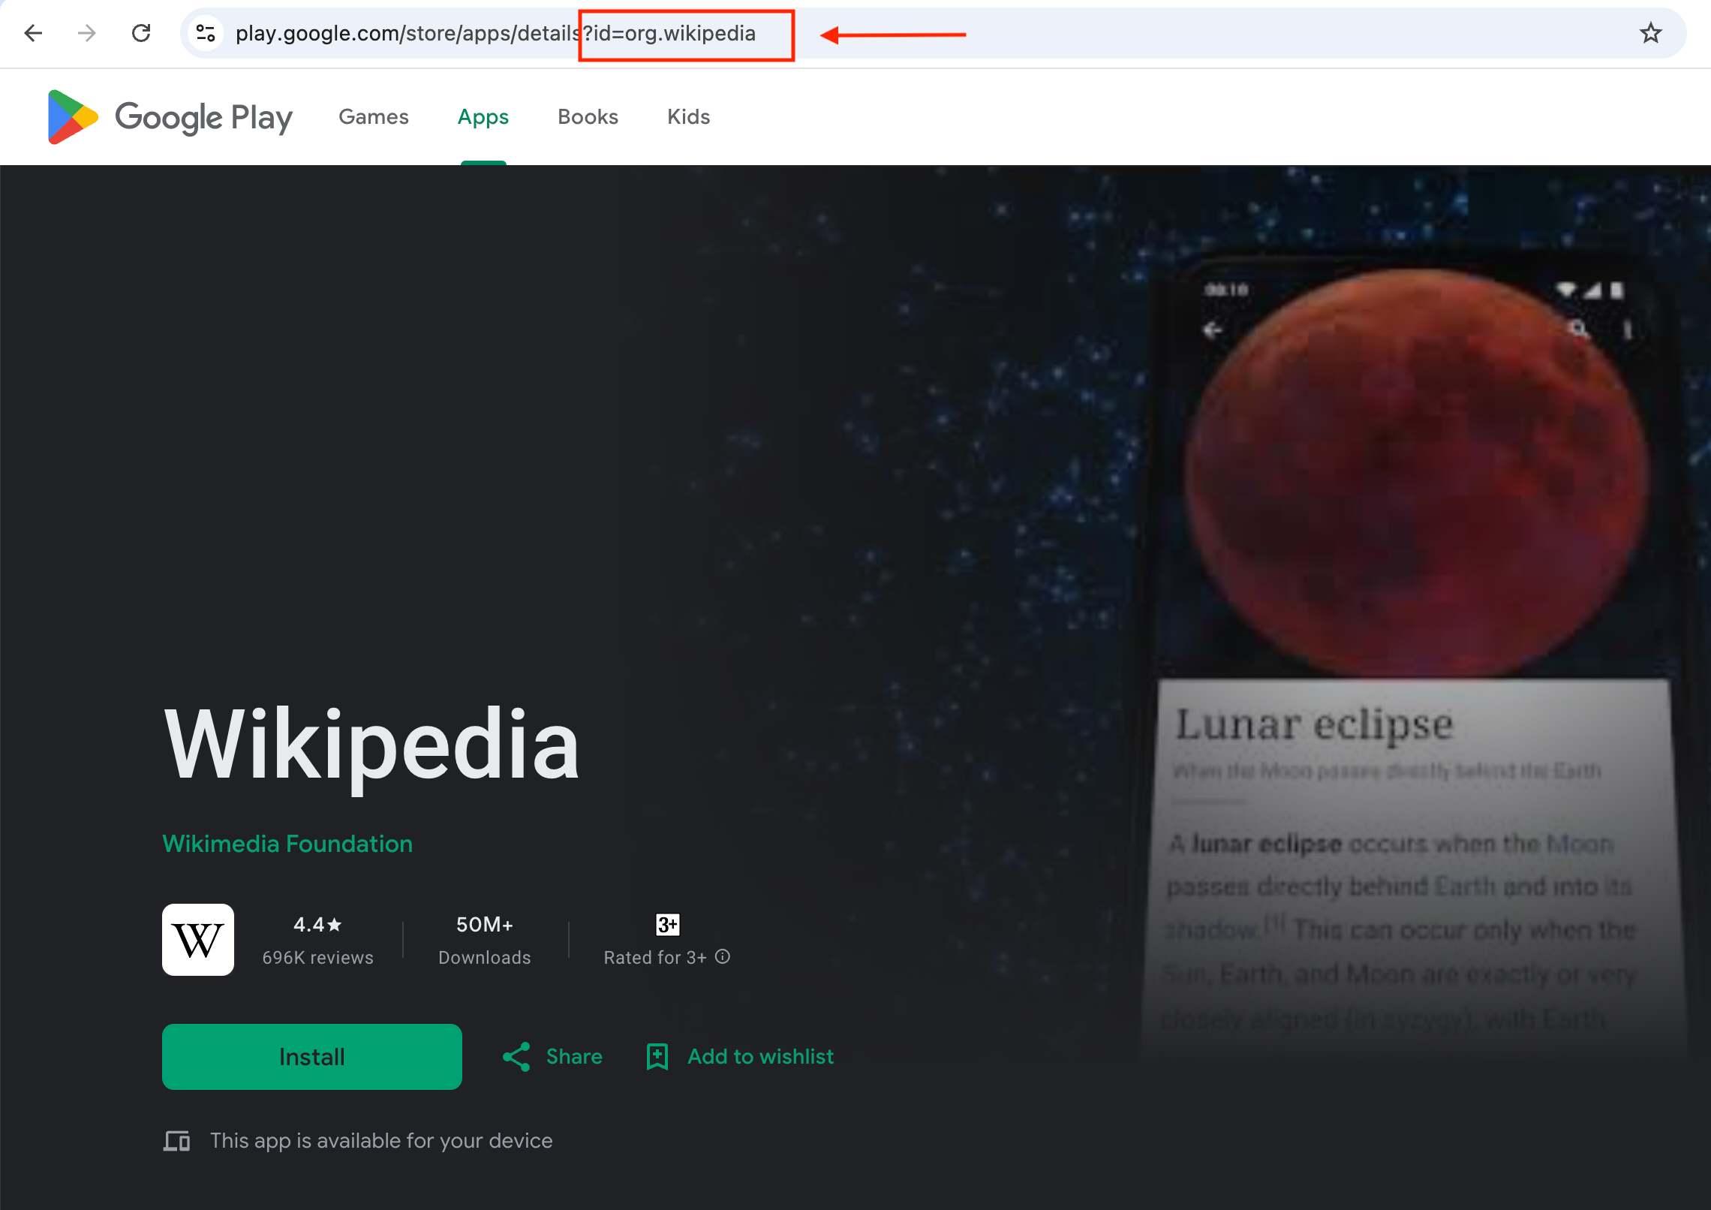Click the wishlist bookmark icon
1711x1210 pixels.
[657, 1056]
